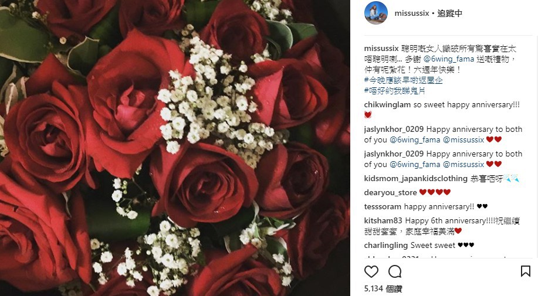The width and height of the screenshot is (538, 296).
Task: Open kidsmom_japankidsclothing commenter profile
Action: (416, 179)
